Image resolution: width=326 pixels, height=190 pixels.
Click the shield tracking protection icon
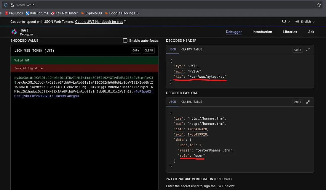[6, 5]
